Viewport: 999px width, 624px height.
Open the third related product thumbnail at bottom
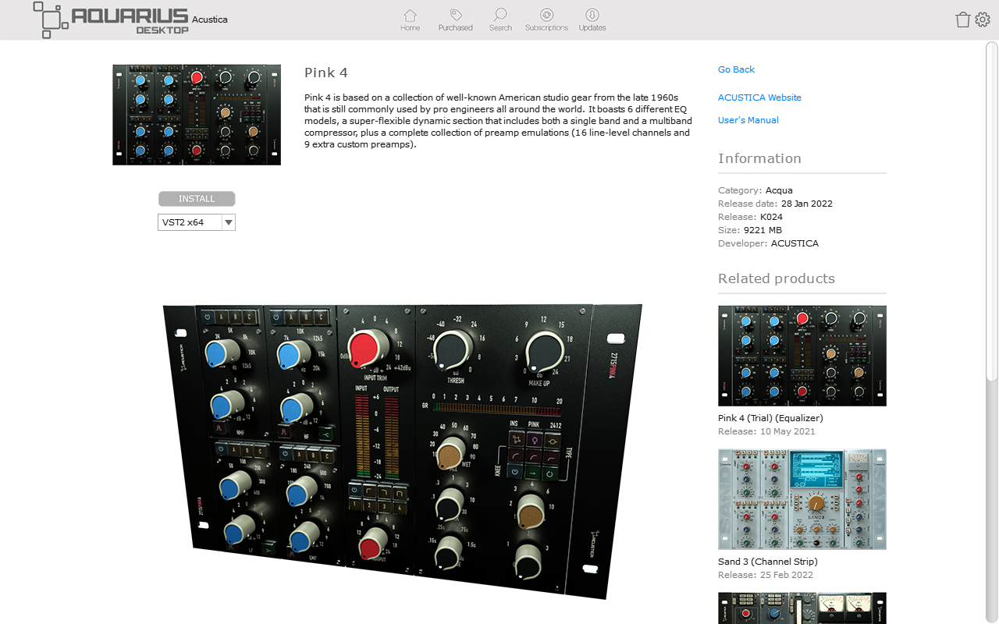pyautogui.click(x=802, y=608)
